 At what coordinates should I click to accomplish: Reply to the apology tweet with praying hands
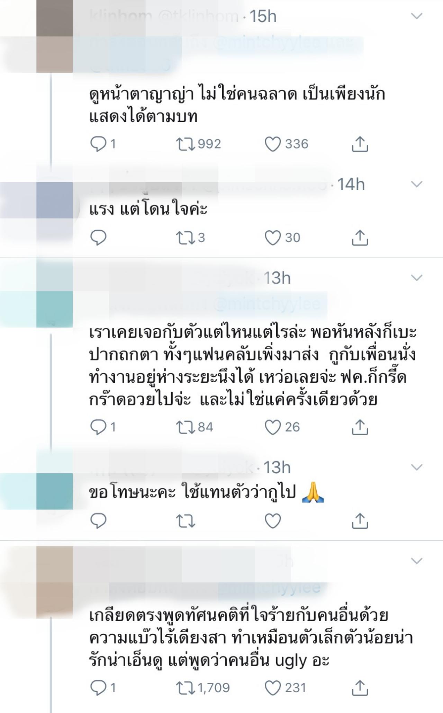98,521
